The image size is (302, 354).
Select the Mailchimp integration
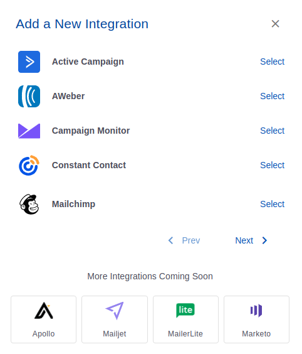tap(272, 204)
